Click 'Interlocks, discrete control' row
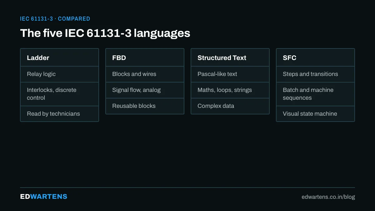The width and height of the screenshot is (375, 211). coord(59,94)
